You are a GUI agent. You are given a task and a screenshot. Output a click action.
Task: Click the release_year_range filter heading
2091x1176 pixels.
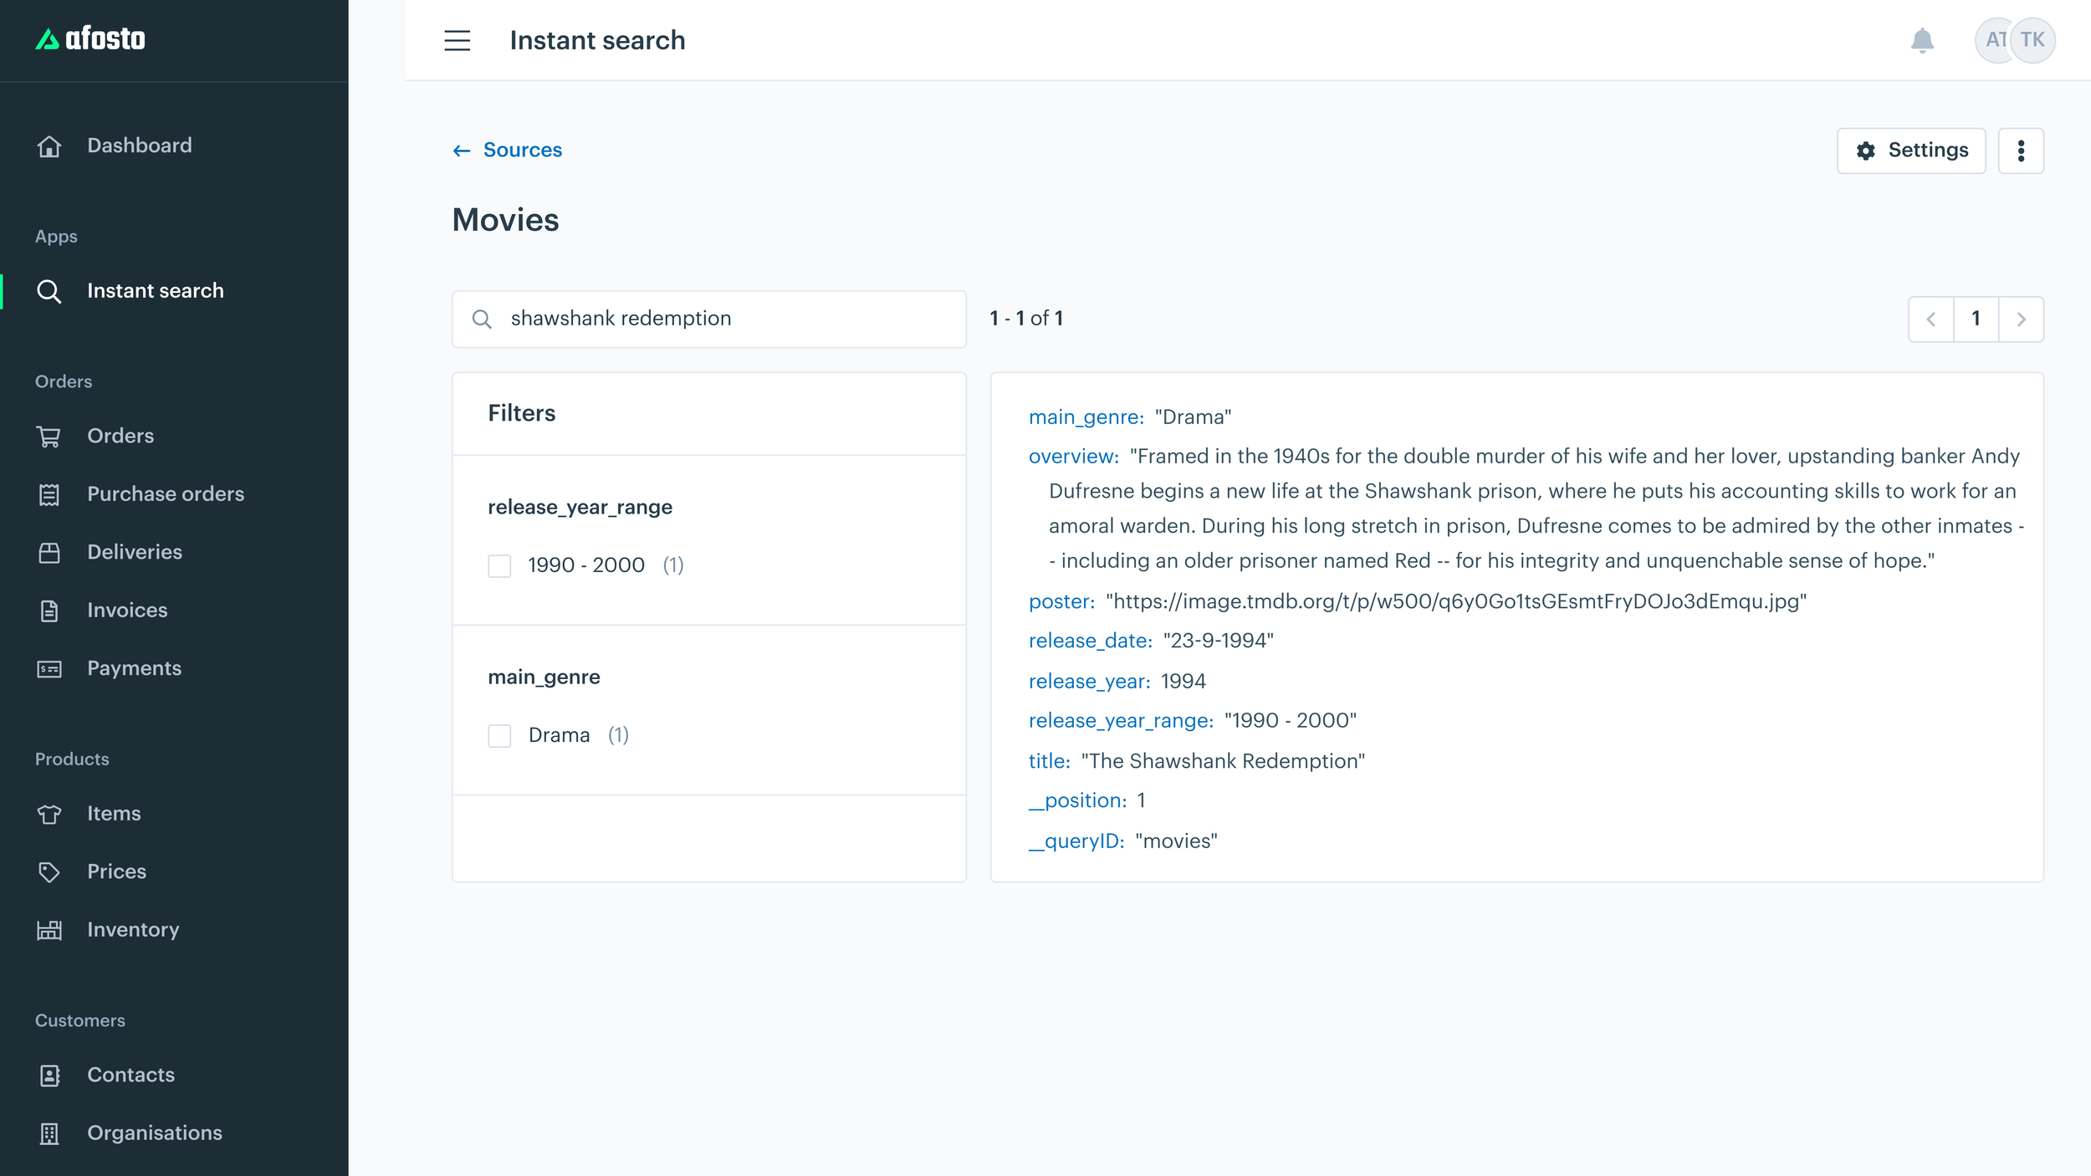pos(580,508)
